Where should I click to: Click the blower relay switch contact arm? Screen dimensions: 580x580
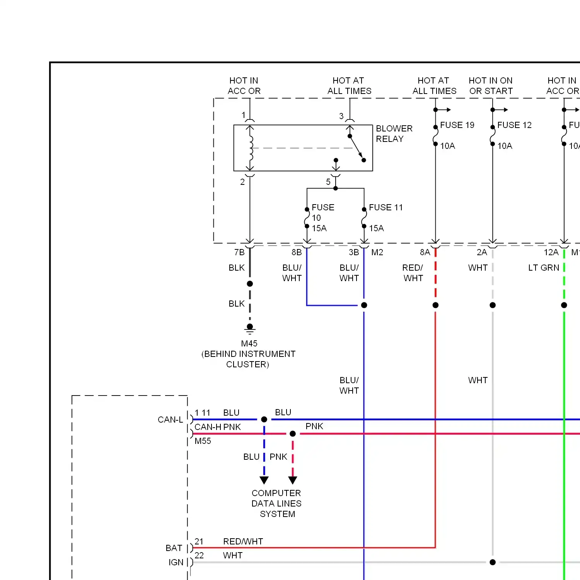coord(357,148)
